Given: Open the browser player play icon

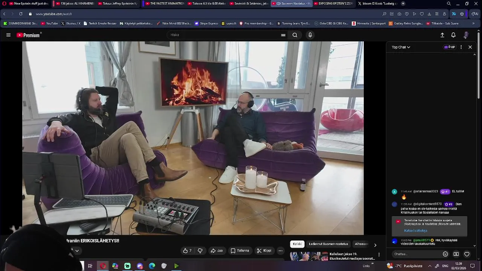Looking at the screenshot, I should tap(414, 14).
